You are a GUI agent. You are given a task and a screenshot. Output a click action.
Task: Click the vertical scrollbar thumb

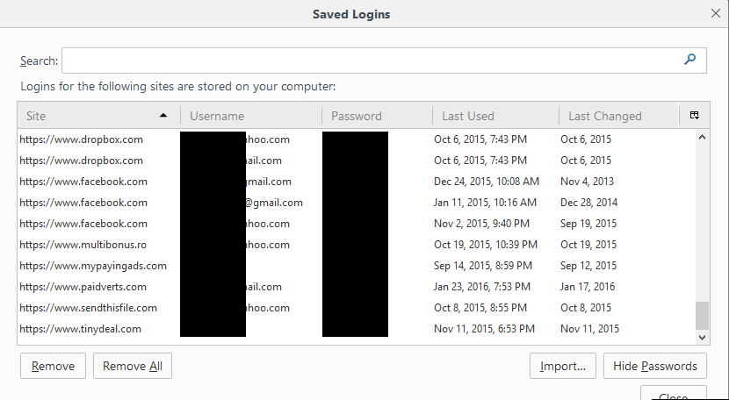[x=702, y=316]
